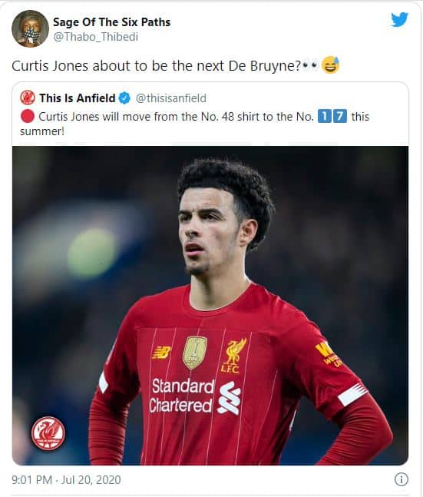Image resolution: width=423 pixels, height=497 pixels.
Task: Click the Standard Chartered logo on shirt
Action: tap(195, 396)
